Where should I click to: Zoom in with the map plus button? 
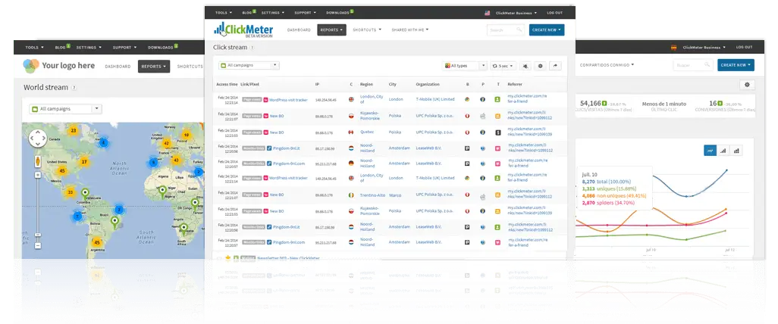(x=38, y=175)
